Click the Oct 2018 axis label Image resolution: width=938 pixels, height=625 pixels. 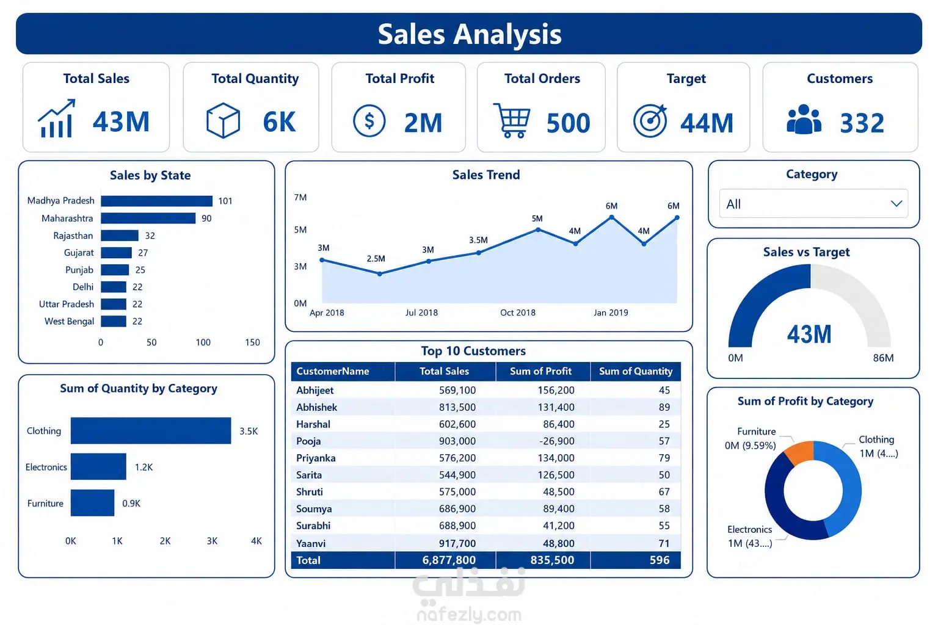tap(518, 312)
